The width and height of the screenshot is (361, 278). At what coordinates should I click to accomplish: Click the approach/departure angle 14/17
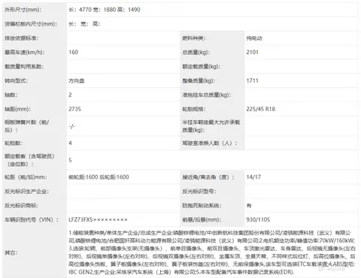pyautogui.click(x=253, y=177)
